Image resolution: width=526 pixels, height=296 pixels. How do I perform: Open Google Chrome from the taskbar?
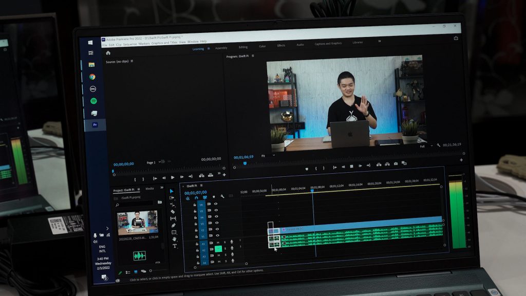[x=92, y=77]
